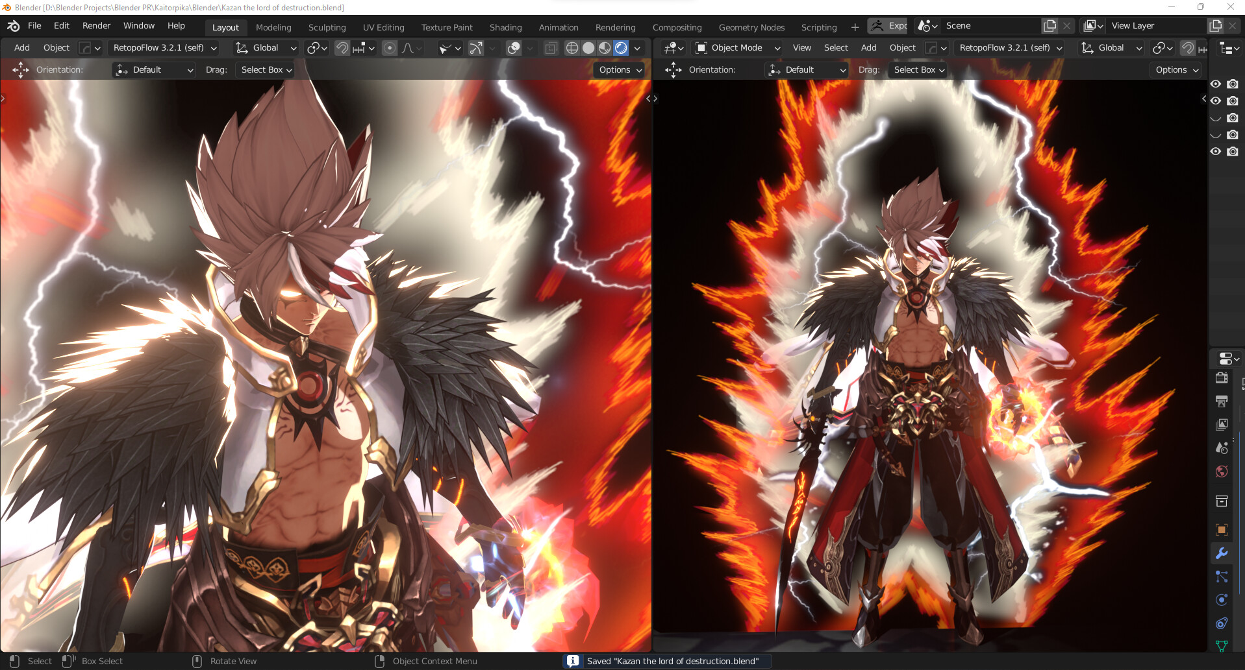
Task: Toggle X-ray mode in left viewport
Action: (x=551, y=48)
